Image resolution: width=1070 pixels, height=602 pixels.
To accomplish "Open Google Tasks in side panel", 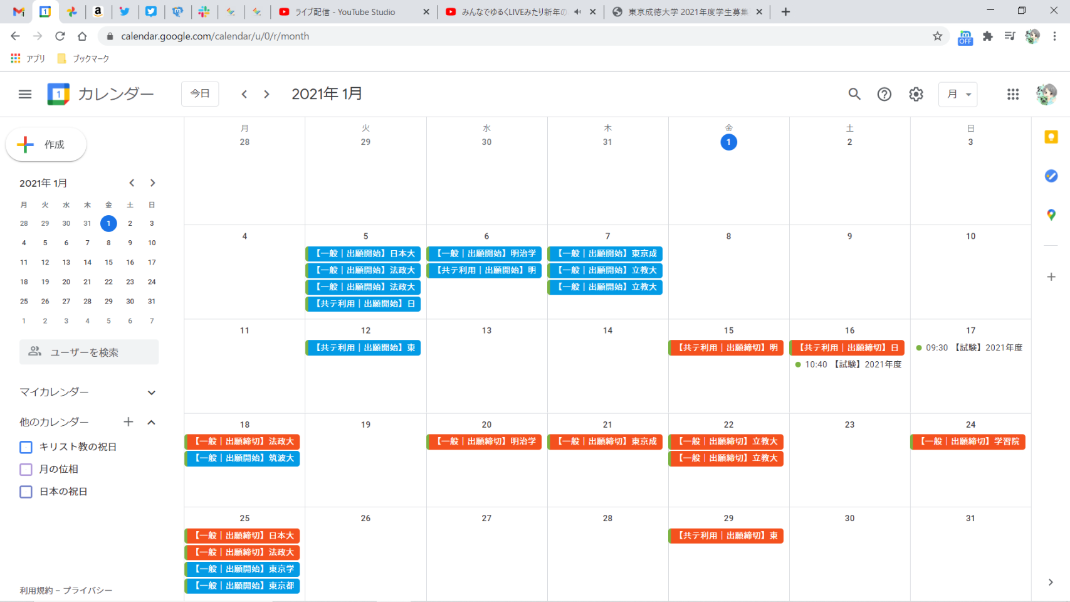I will [x=1051, y=176].
